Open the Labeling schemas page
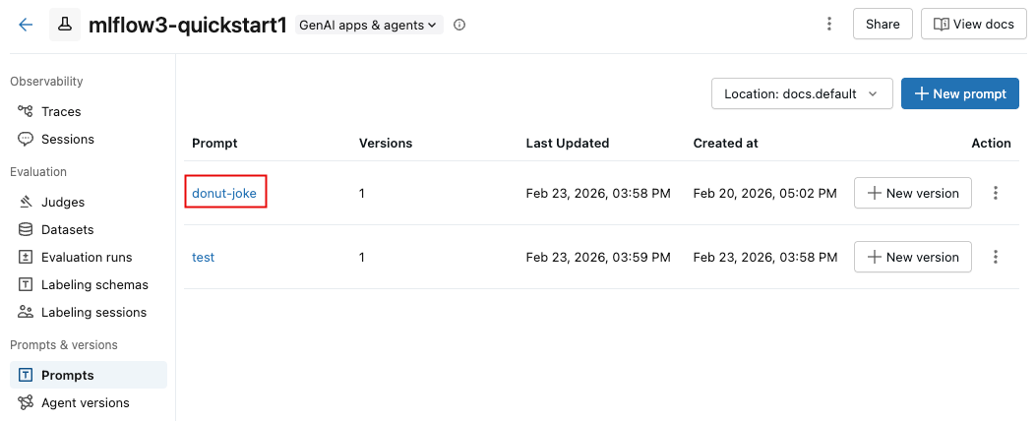1036x421 pixels. [x=94, y=285]
